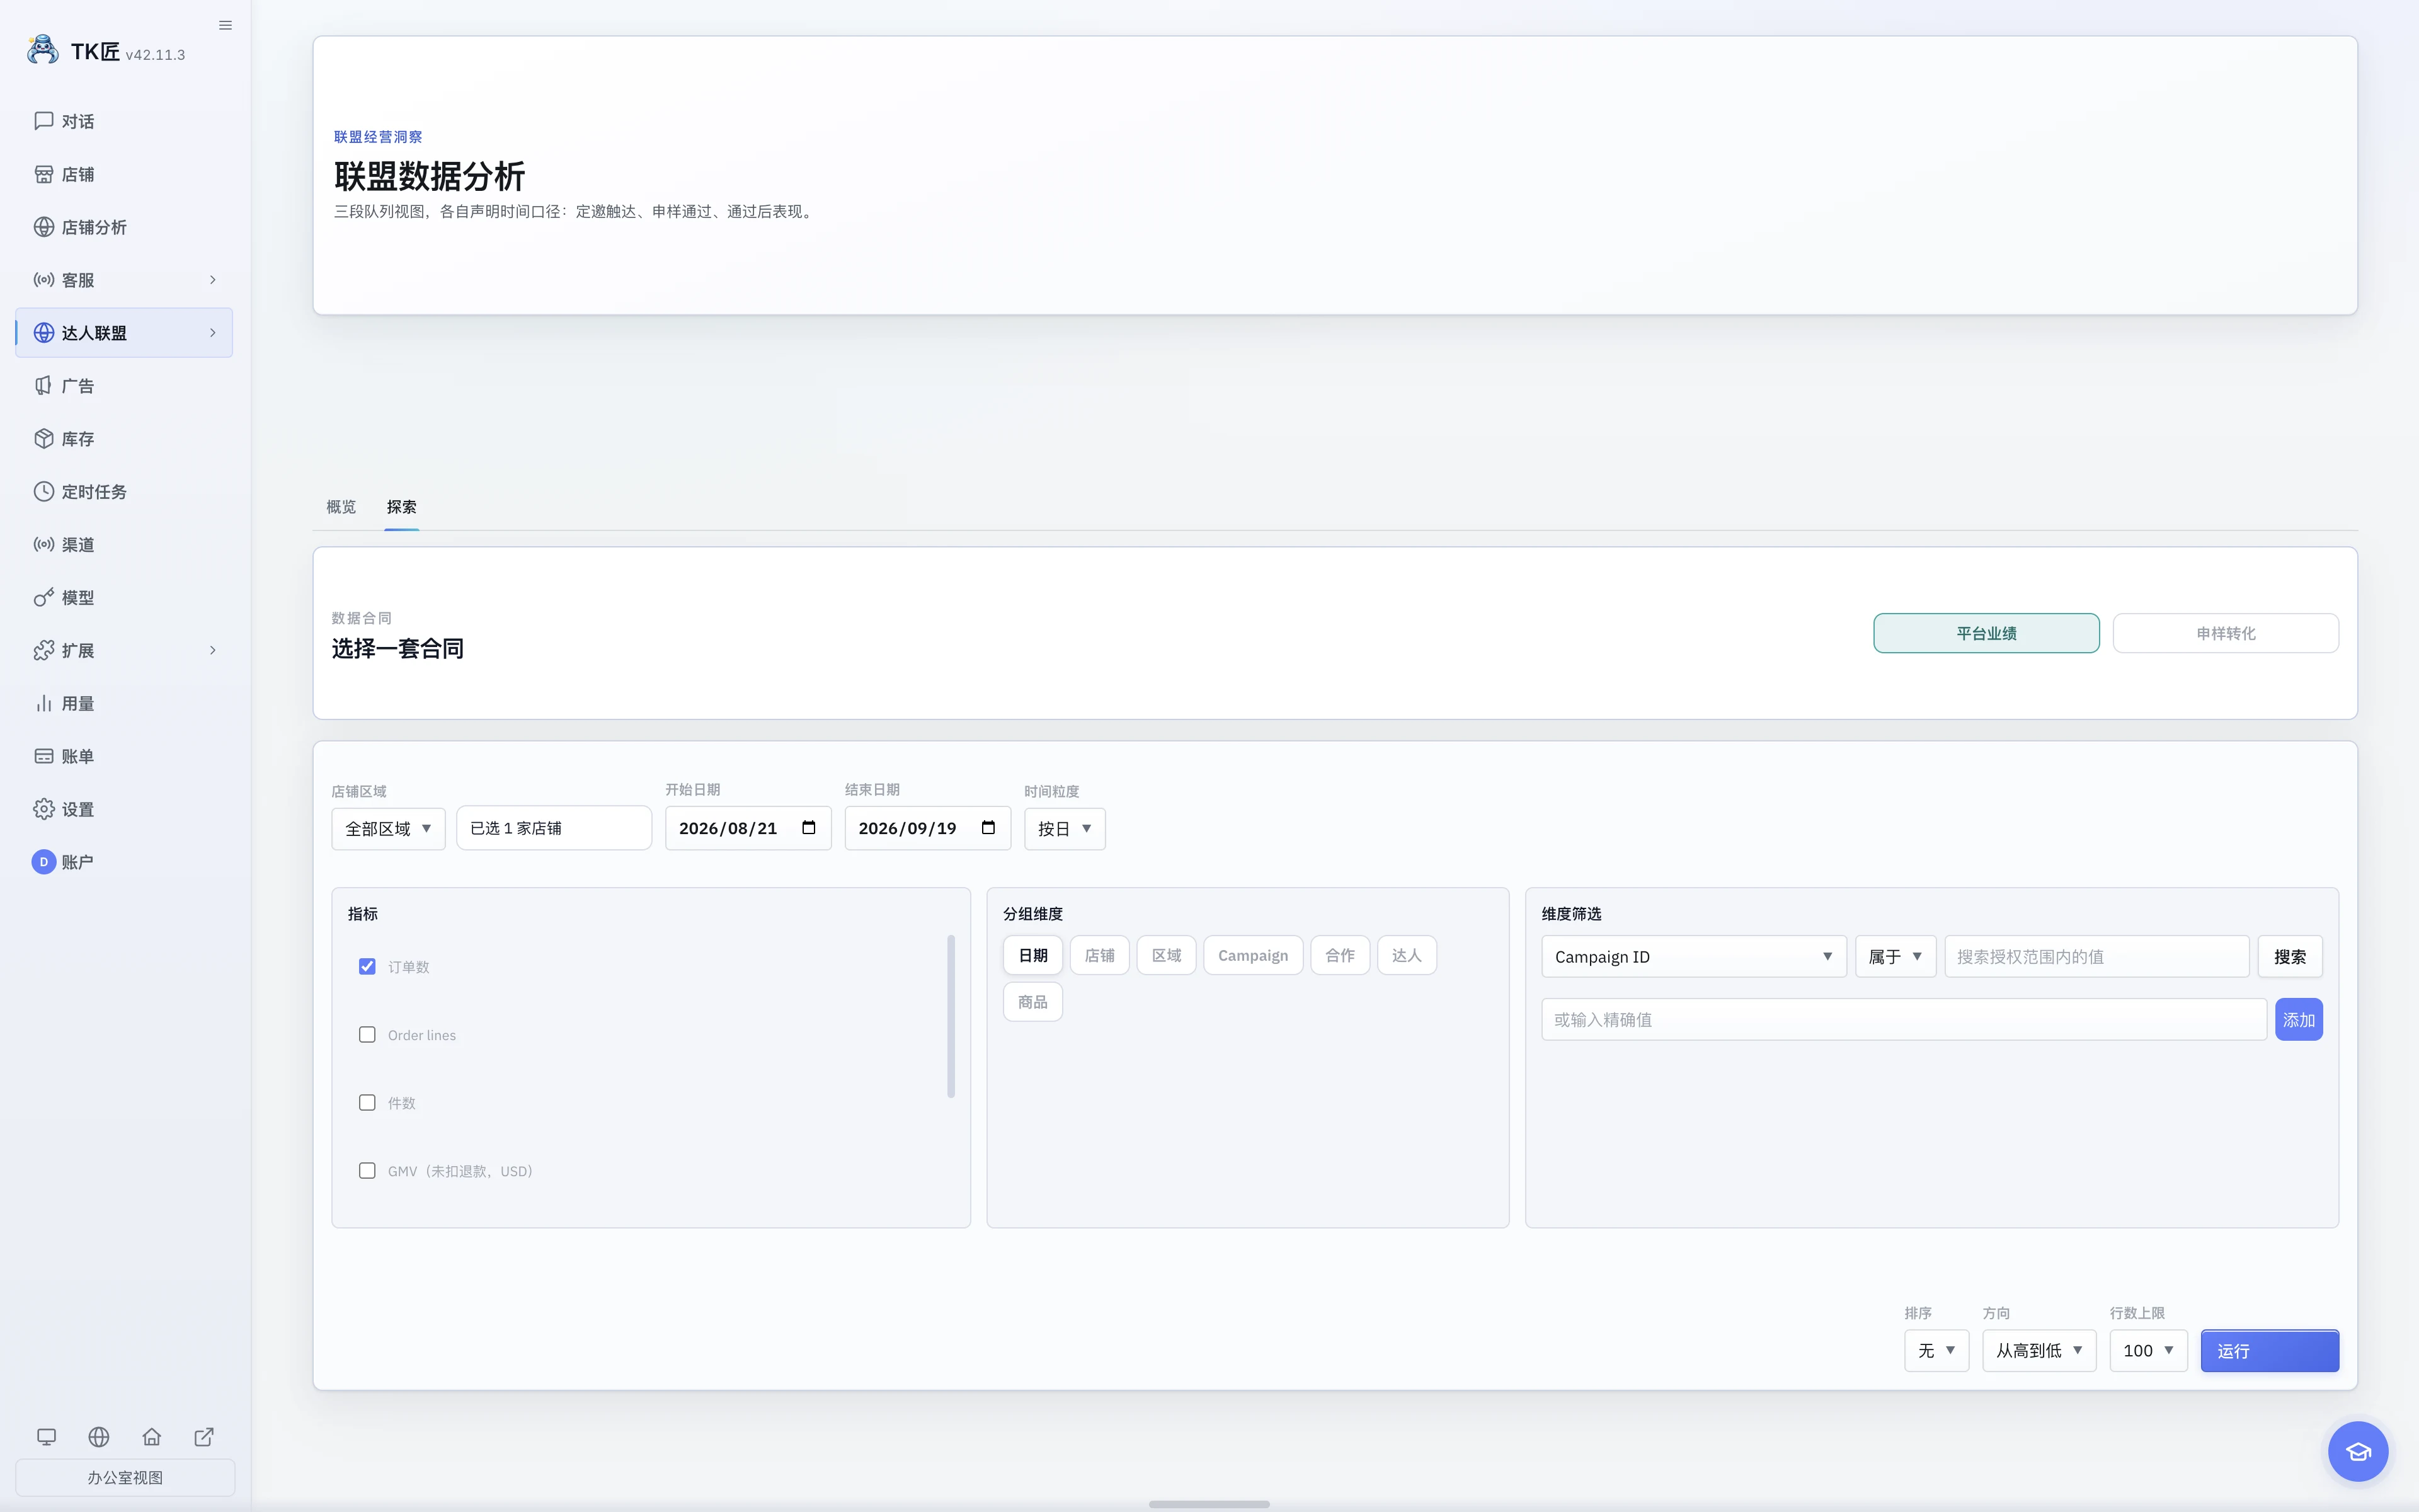Open 库存 box icon in sidebar
This screenshot has height=1512, width=2419.
pos(44,439)
